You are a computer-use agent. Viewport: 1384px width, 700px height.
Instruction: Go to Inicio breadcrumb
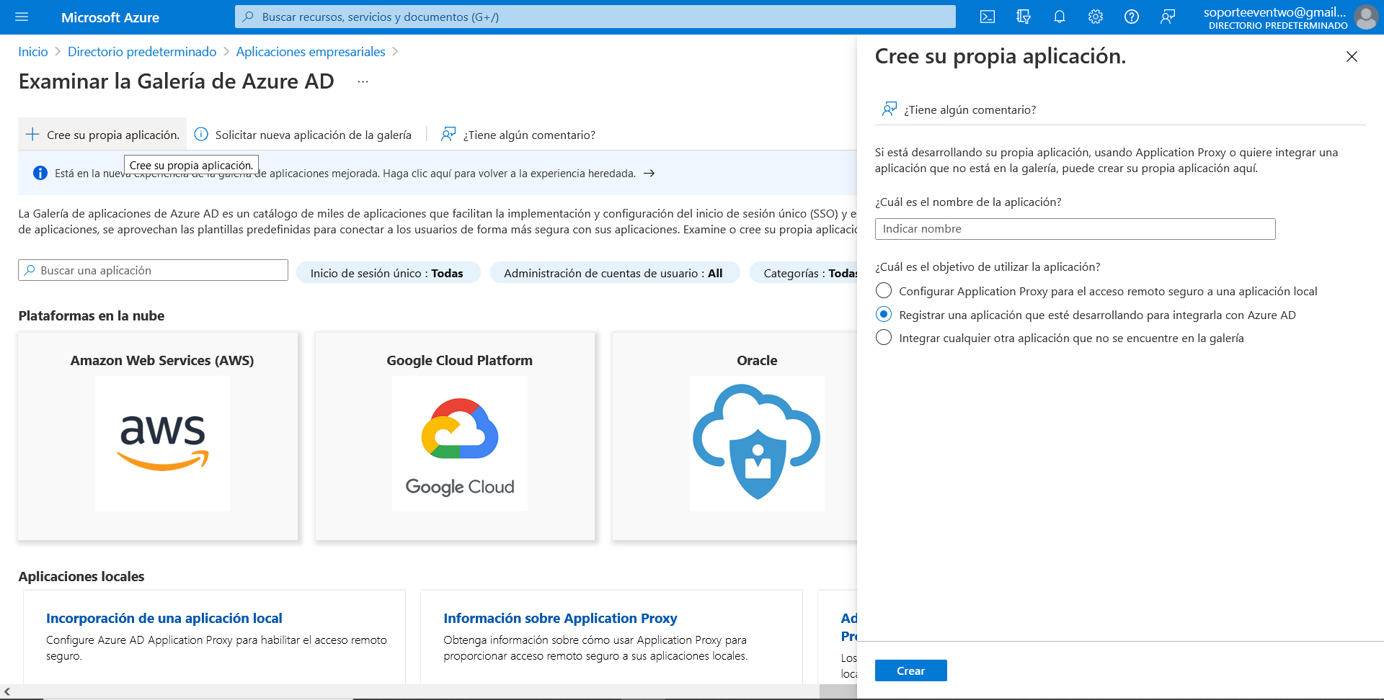(33, 52)
